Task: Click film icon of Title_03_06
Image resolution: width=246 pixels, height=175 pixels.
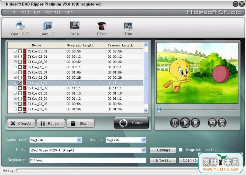Action: pos(25,109)
